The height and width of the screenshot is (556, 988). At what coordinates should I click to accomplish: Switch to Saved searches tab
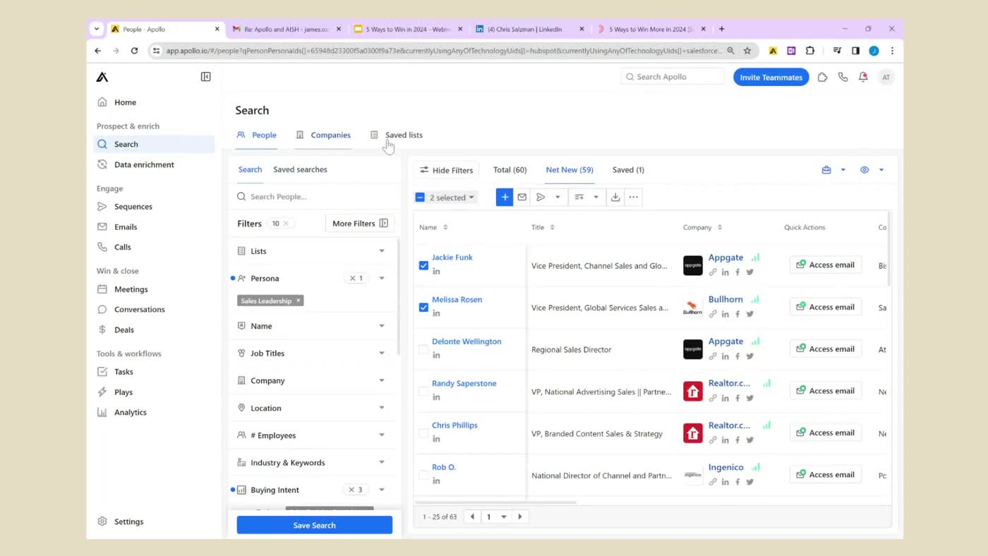(300, 169)
